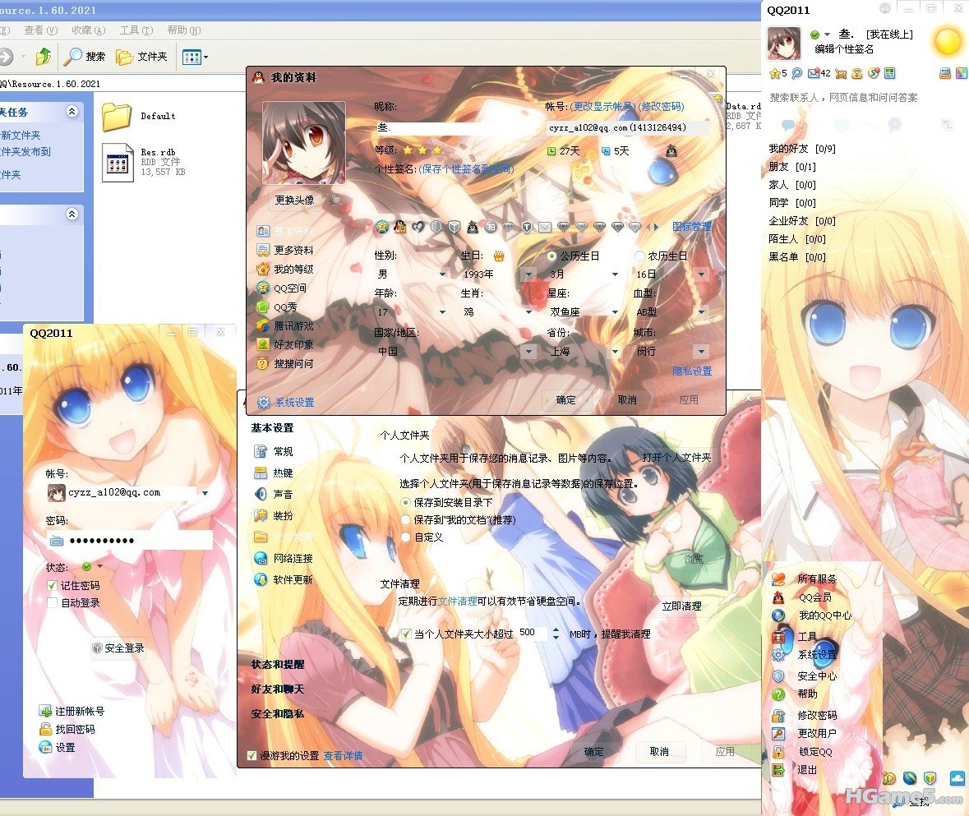Collapse the folder tasks panel chevron
The image size is (969, 816).
72,111
